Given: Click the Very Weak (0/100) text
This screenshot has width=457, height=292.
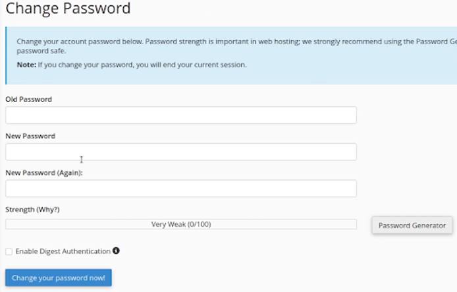Looking at the screenshot, I should [x=181, y=225].
